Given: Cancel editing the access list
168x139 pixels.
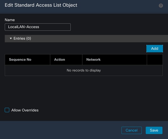Looking at the screenshot, I should coord(131,130).
